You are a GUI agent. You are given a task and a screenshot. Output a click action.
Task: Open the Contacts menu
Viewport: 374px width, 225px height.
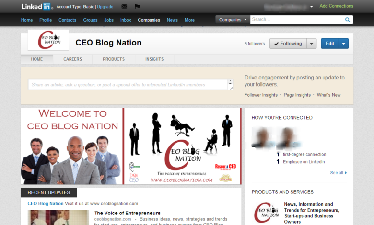68,20
